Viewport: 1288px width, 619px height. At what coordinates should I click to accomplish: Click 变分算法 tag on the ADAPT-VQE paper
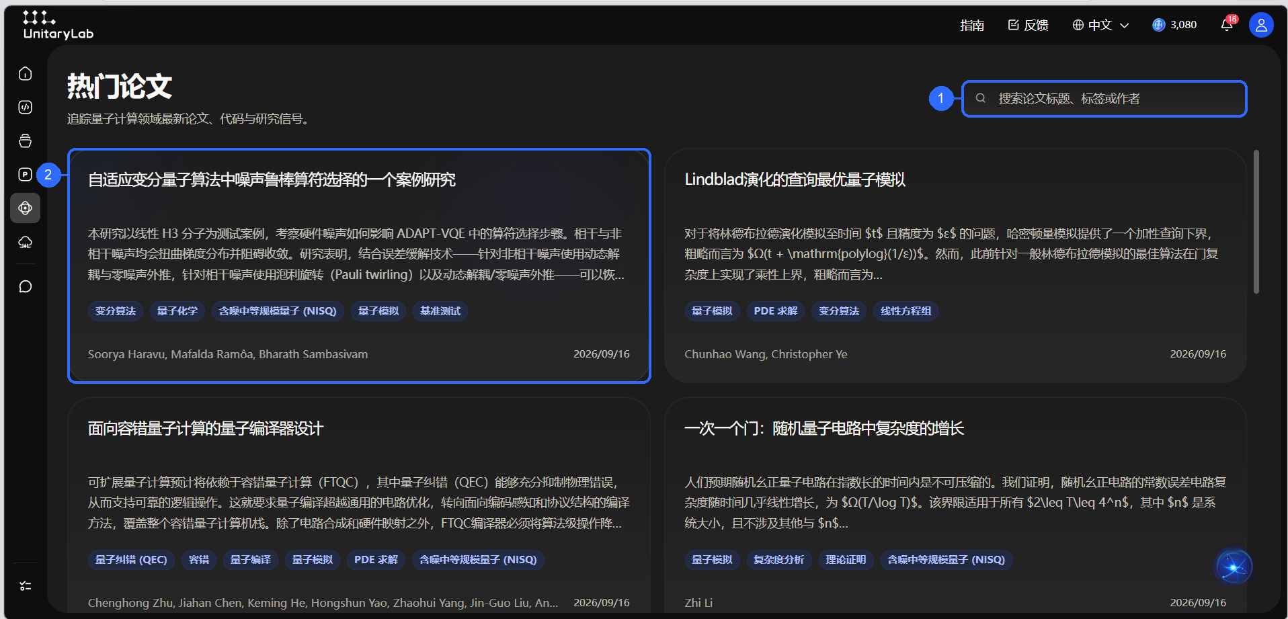116,311
